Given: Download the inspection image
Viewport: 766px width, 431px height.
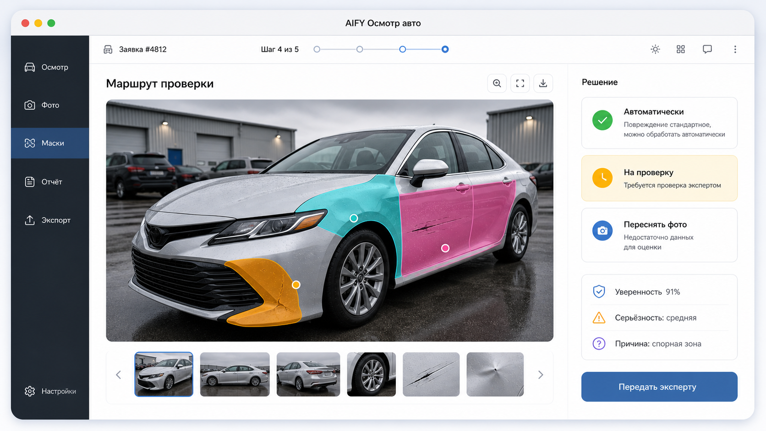Looking at the screenshot, I should (543, 83).
